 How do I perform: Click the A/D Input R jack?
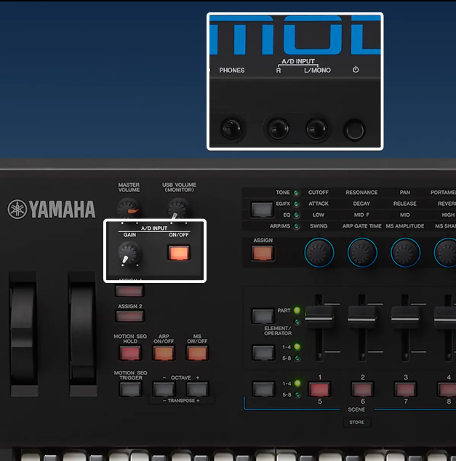click(x=278, y=129)
